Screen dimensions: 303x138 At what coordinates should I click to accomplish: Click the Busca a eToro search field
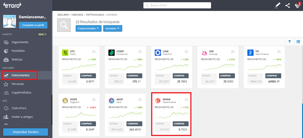177,5
